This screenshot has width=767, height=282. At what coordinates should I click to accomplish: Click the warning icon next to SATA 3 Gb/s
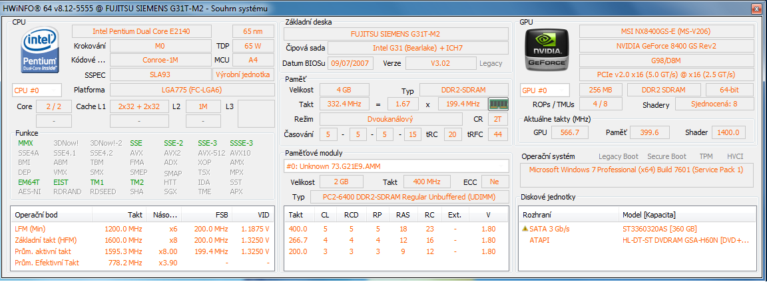tap(525, 229)
